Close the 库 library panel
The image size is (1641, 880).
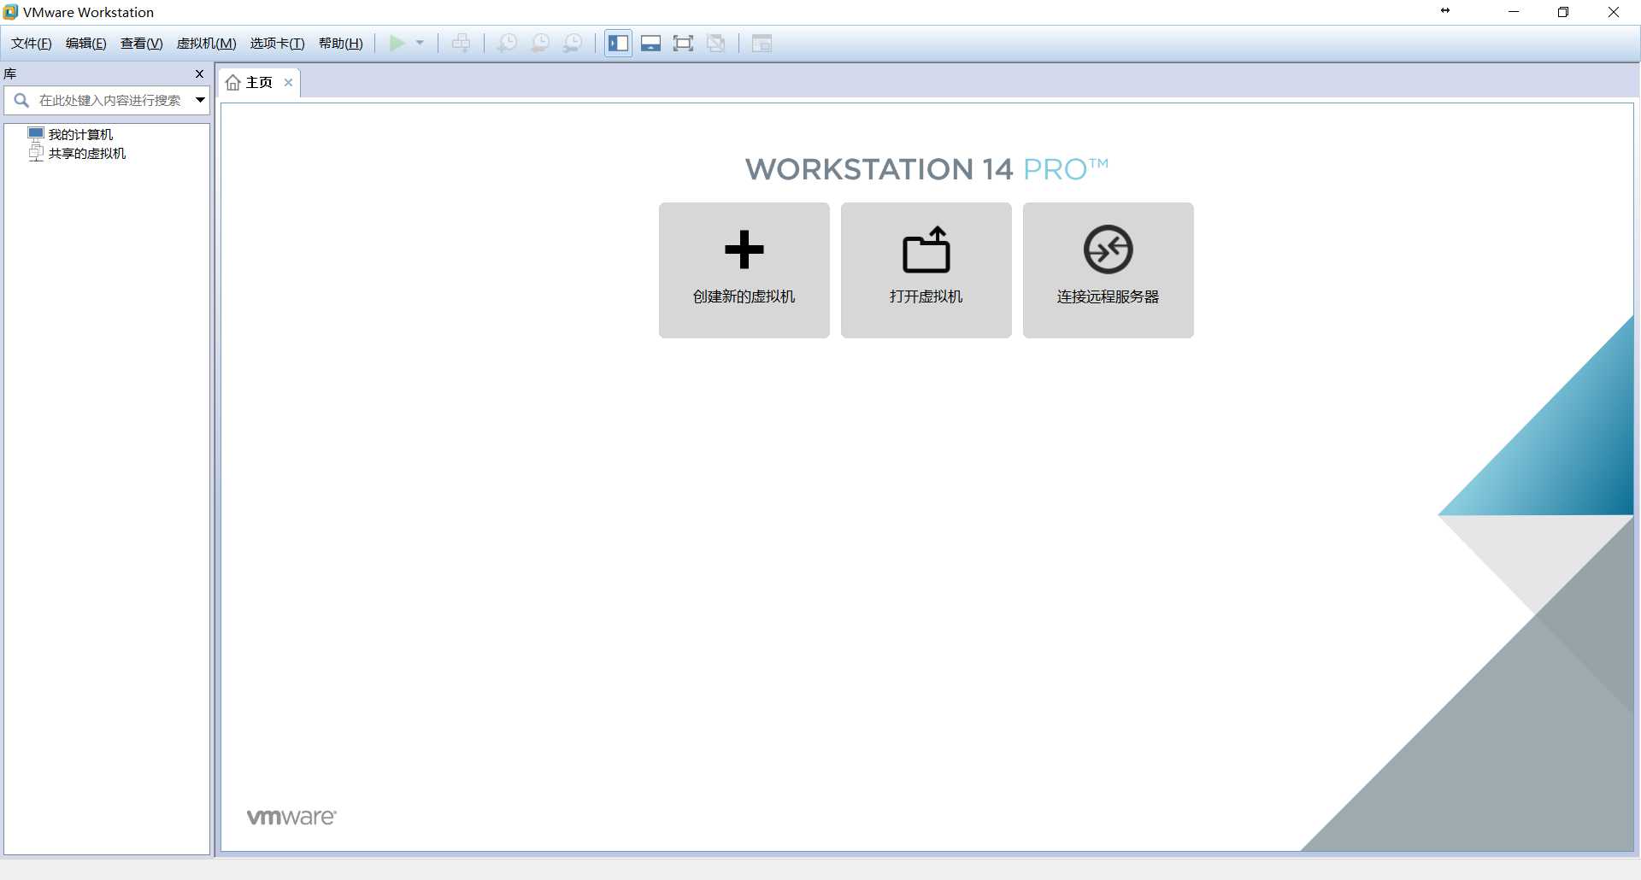click(x=199, y=74)
